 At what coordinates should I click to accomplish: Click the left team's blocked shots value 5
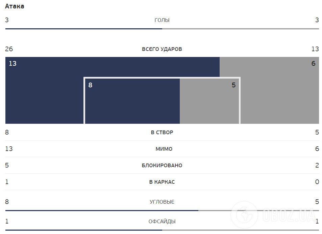point(7,166)
